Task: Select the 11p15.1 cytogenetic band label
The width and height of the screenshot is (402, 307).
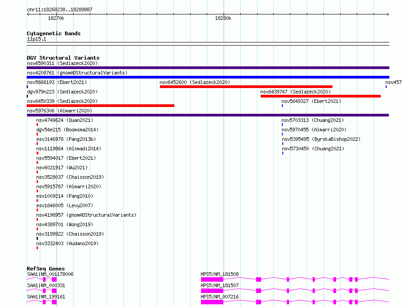Action: tap(37, 39)
